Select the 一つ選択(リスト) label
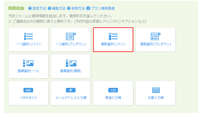The width and height of the screenshot is (198, 113). click(x=28, y=44)
